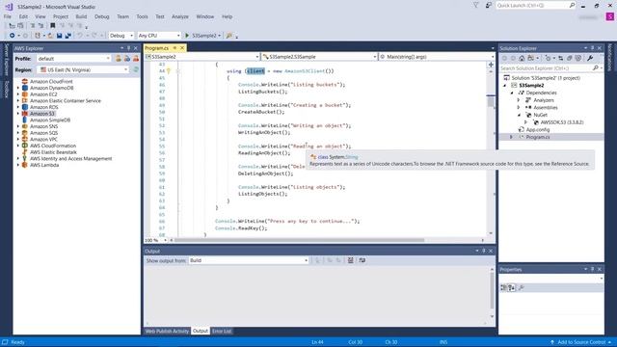Expand the Amazon S3 node
This screenshot has height=347, width=617.
pos(18,114)
